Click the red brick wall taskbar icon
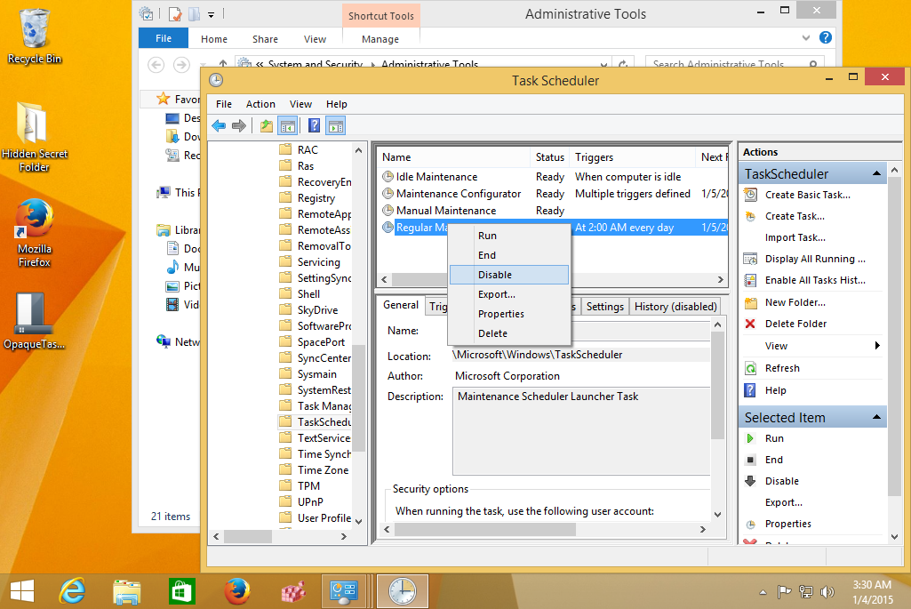The width and height of the screenshot is (911, 609). [x=292, y=591]
